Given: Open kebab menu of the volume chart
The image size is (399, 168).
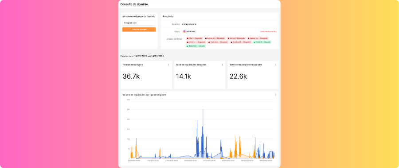Looking at the screenshot, I should click(276, 95).
